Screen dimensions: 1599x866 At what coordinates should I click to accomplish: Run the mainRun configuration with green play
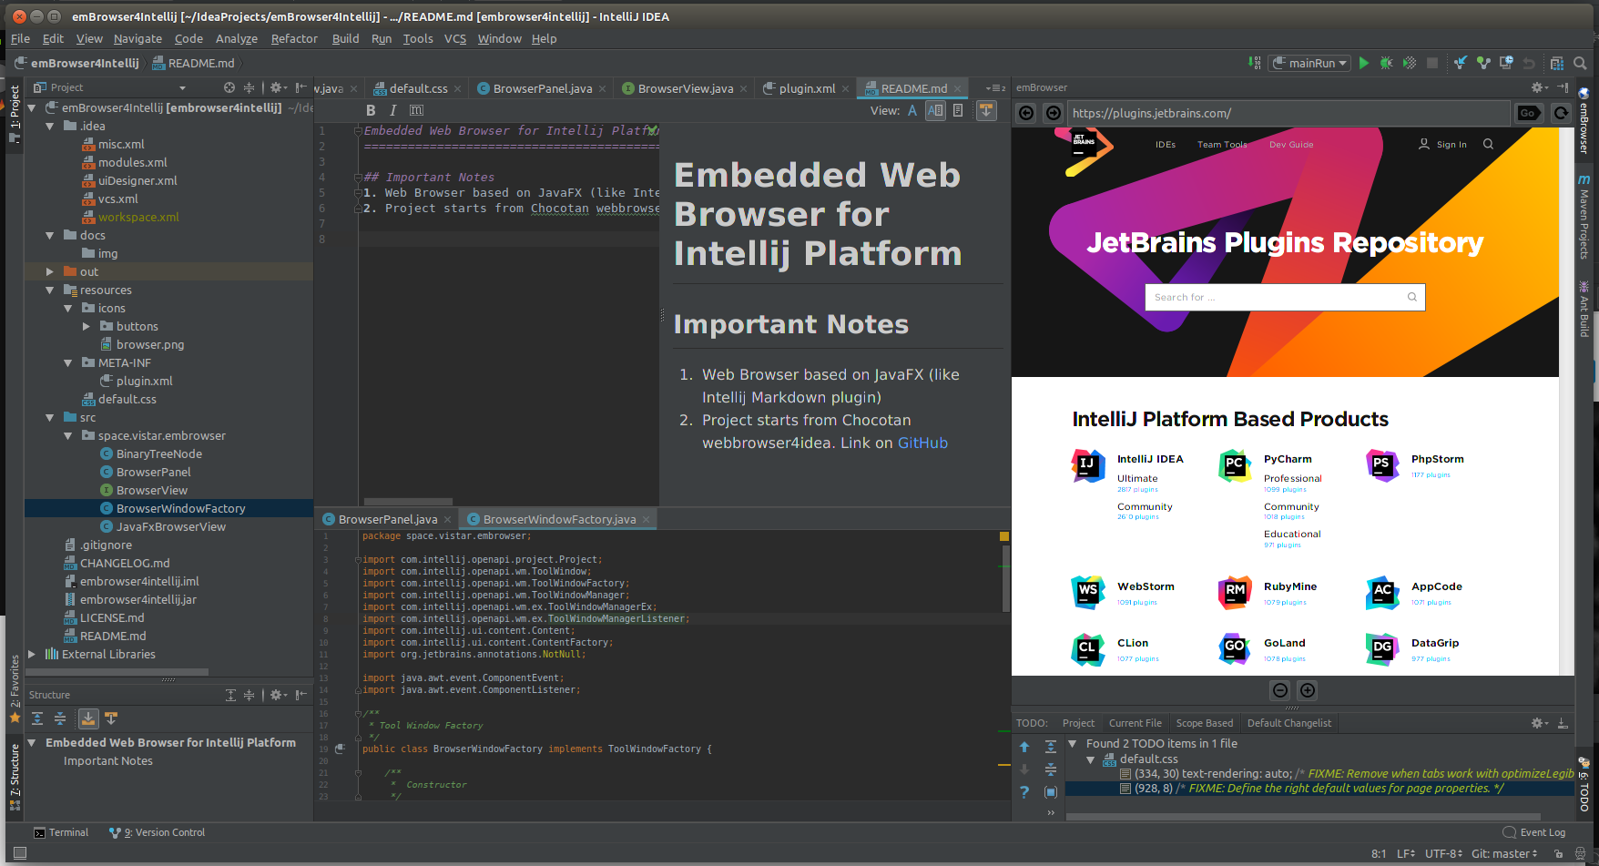click(1363, 63)
